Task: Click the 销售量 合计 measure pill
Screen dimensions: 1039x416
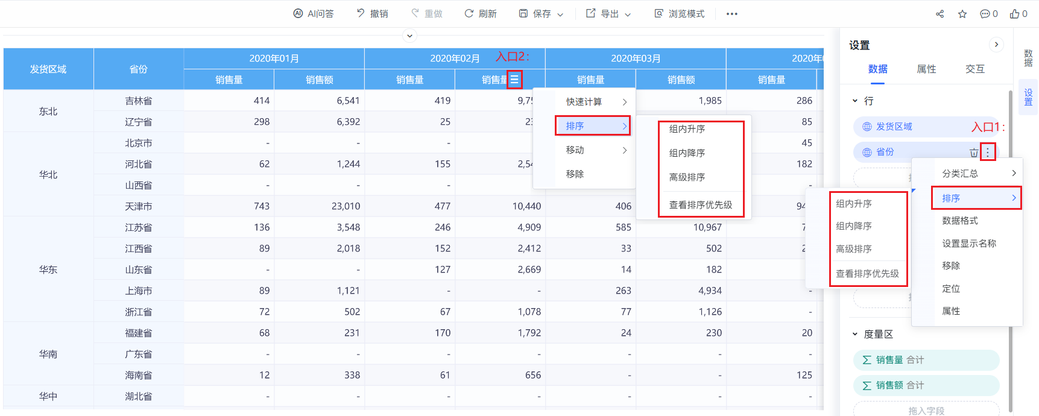Action: 926,360
